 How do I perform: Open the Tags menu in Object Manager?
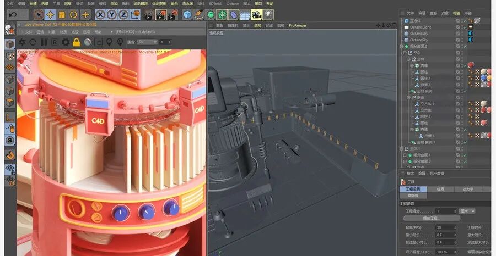(456, 13)
